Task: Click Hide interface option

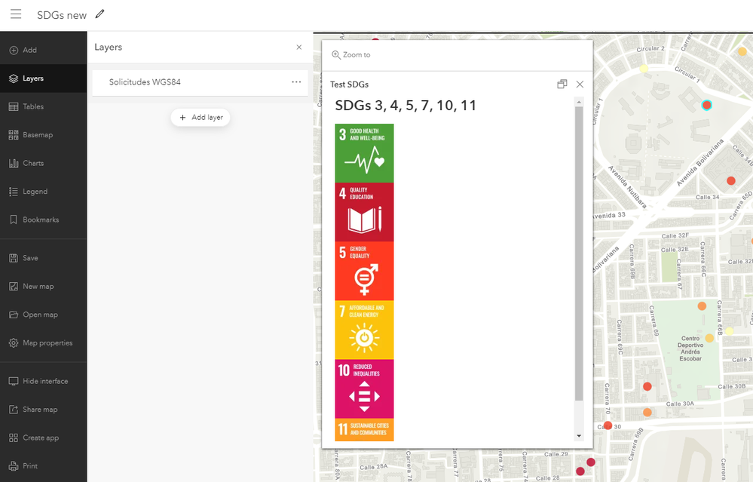Action: (43, 381)
